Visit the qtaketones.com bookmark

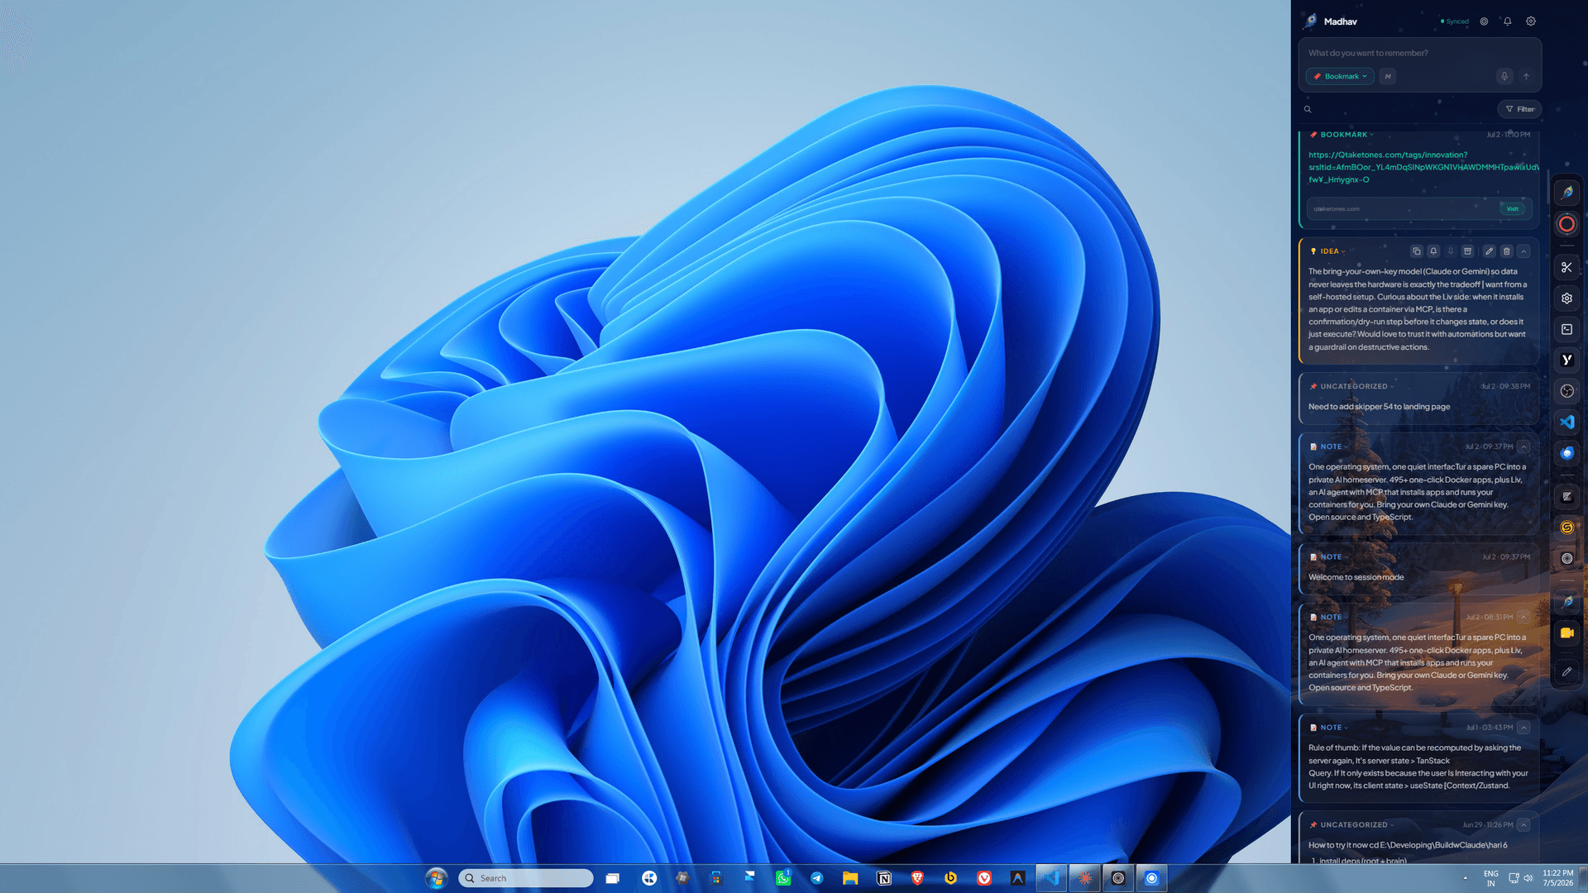1512,208
